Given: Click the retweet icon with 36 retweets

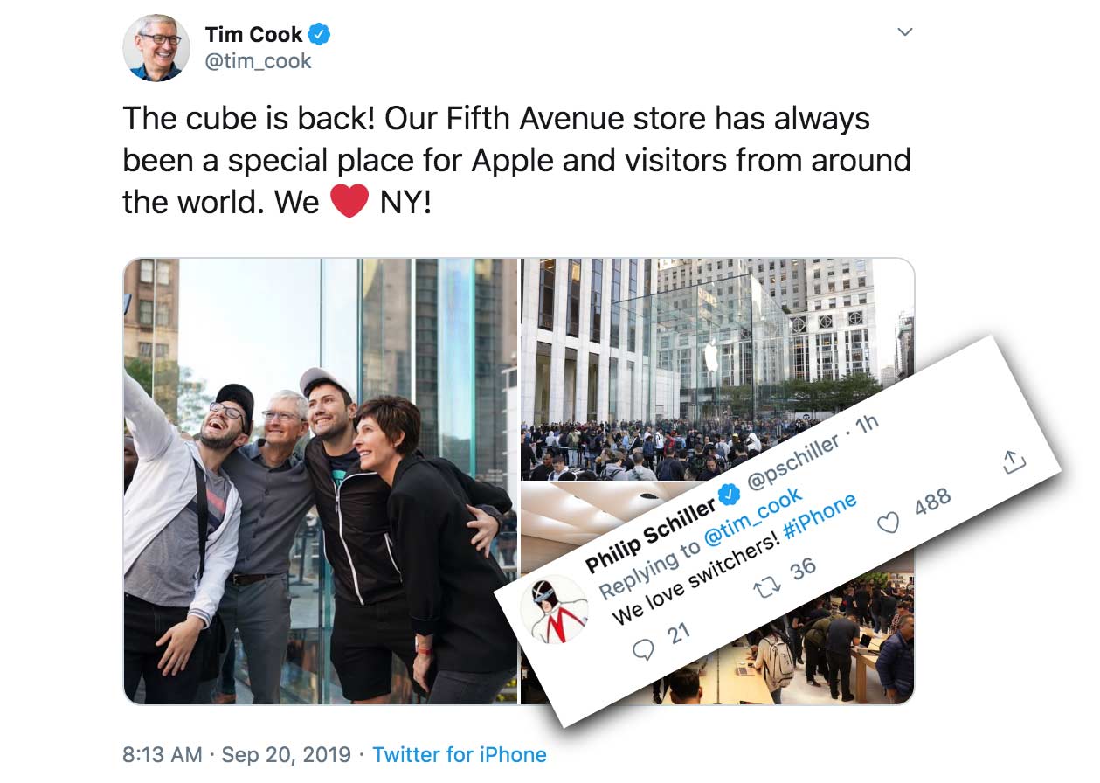Looking at the screenshot, I should 769,587.
